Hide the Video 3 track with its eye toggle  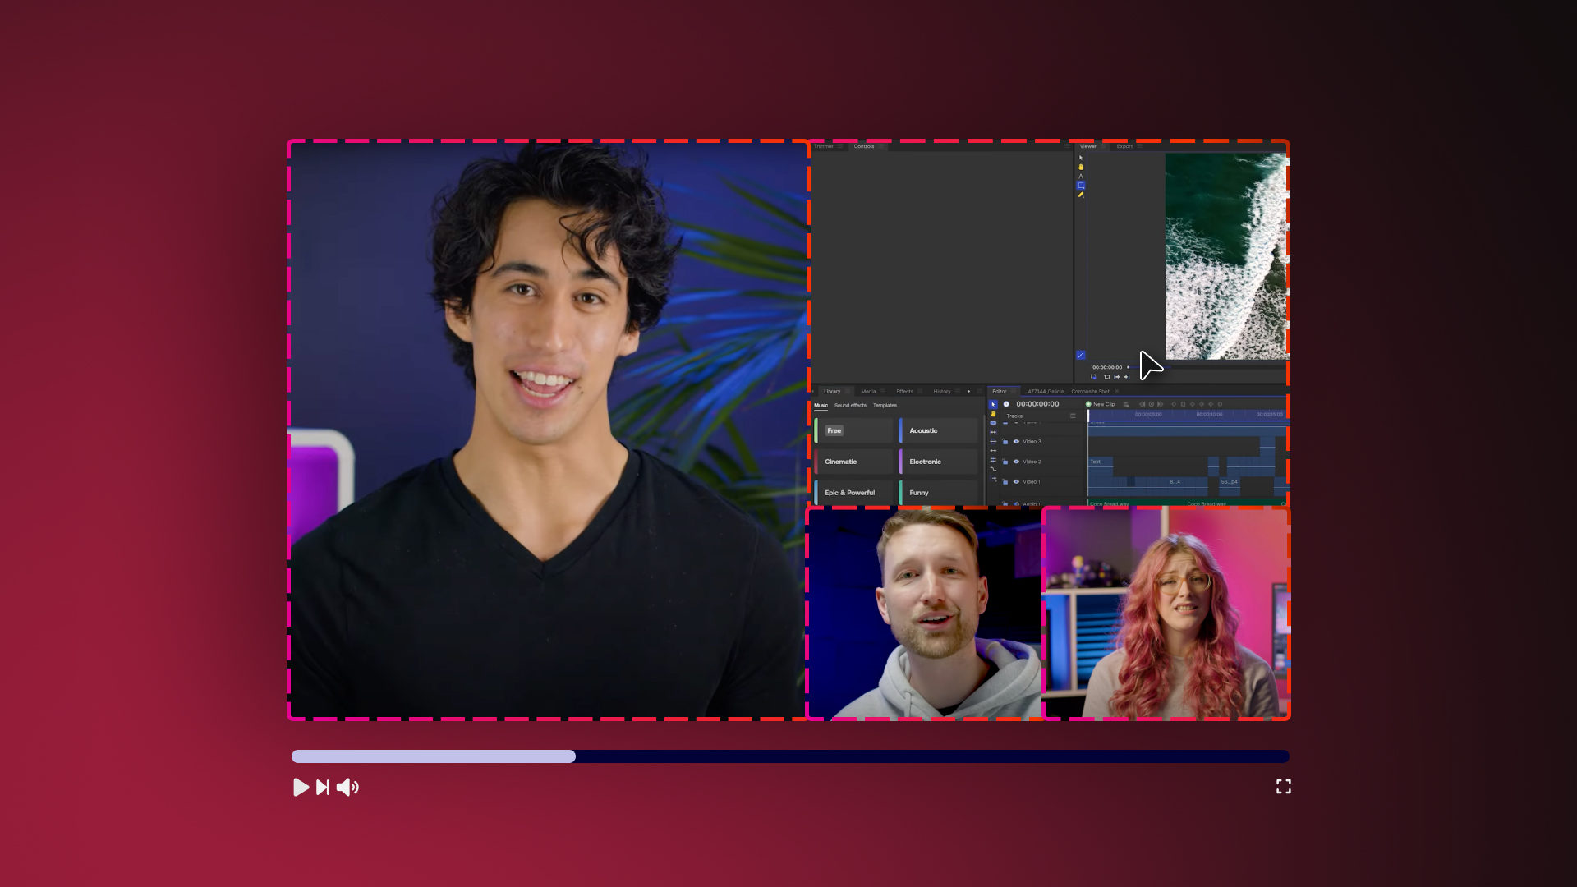point(1016,441)
